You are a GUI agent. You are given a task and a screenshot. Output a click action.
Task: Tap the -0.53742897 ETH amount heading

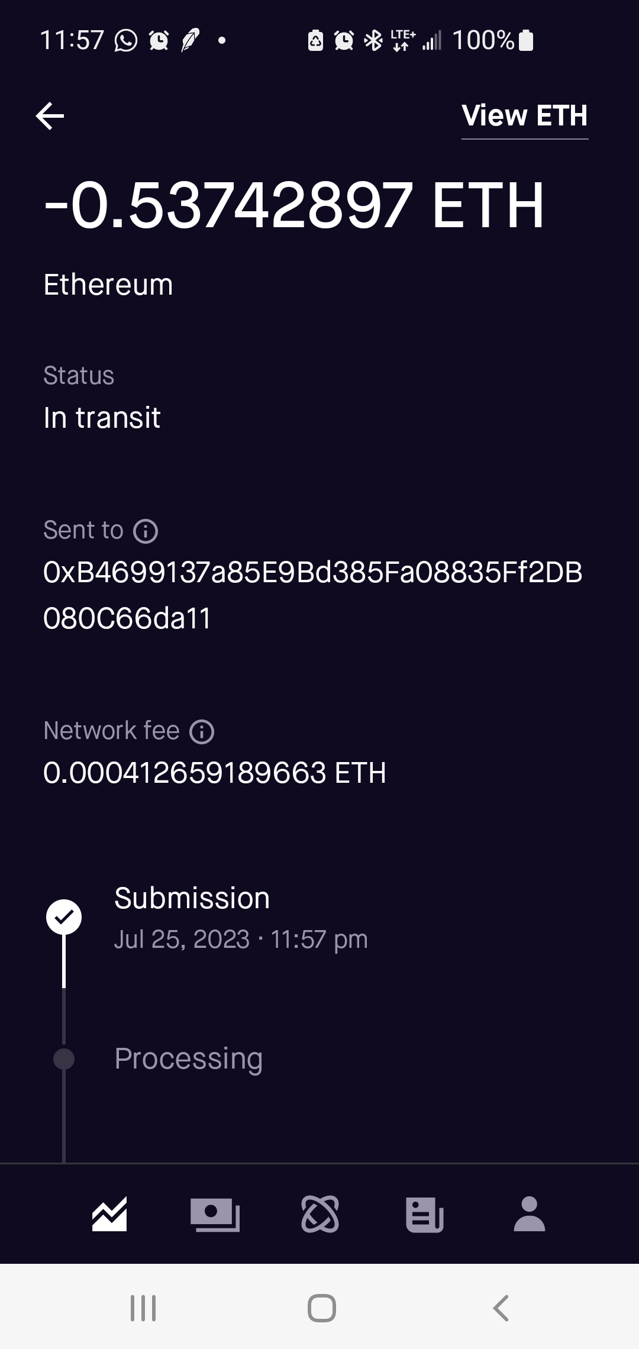click(x=294, y=205)
